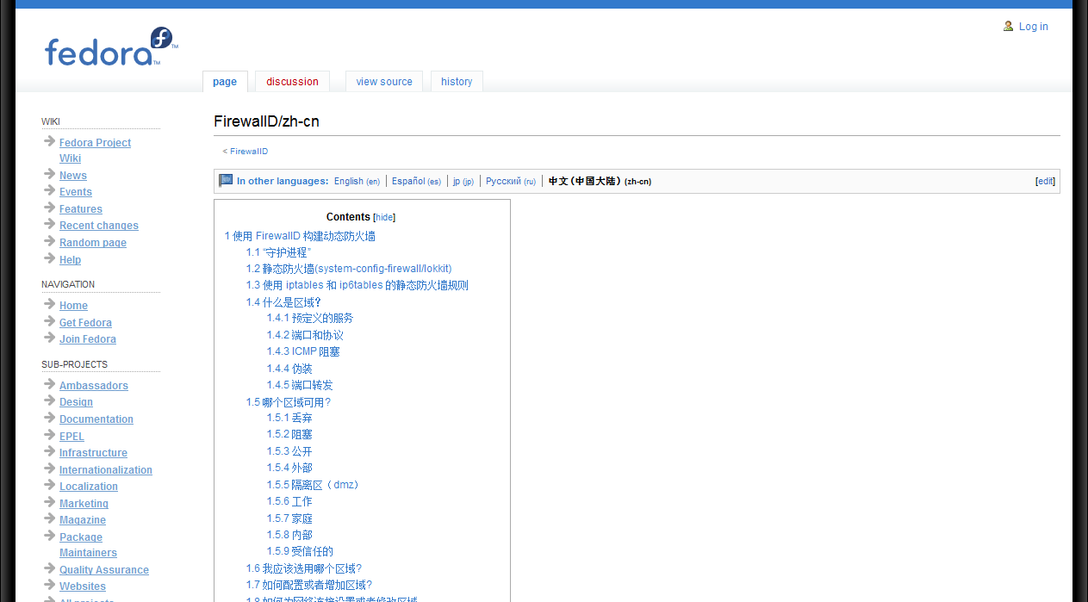Open Random page in the sidebar
Image resolution: width=1088 pixels, height=602 pixels.
pyautogui.click(x=93, y=243)
